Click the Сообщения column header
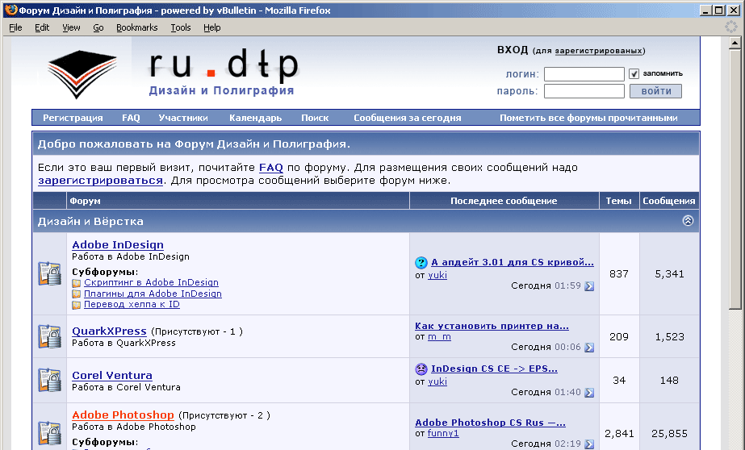 [x=669, y=201]
